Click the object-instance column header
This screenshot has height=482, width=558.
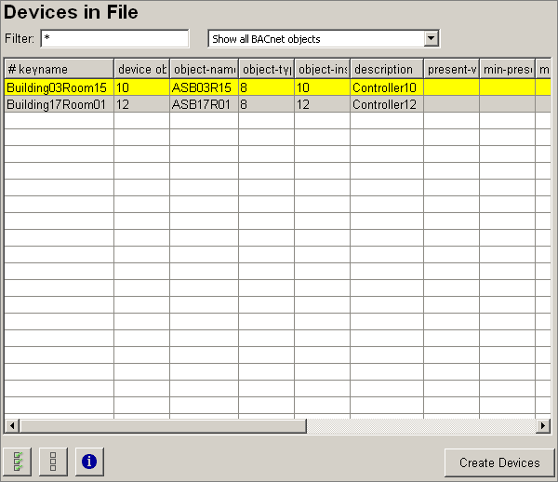click(322, 70)
